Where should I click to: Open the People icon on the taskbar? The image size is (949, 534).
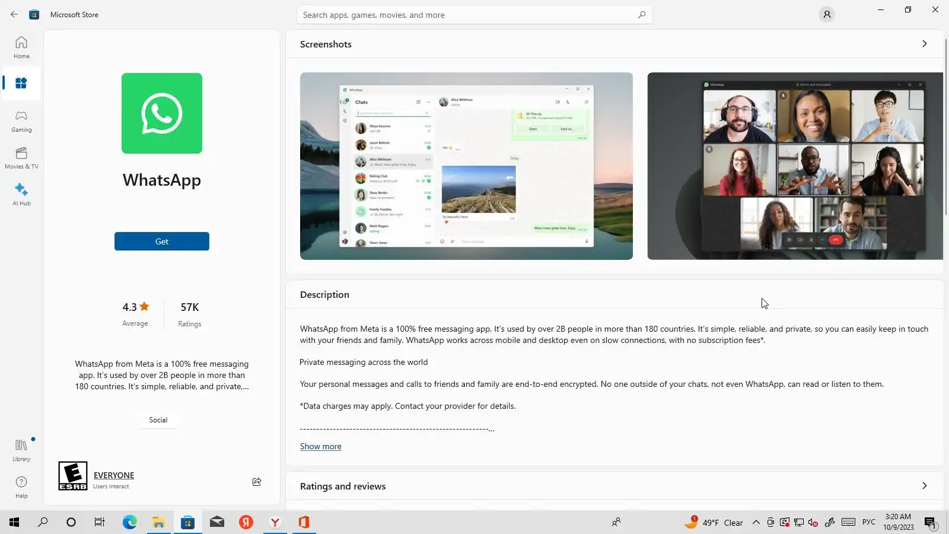pos(616,522)
